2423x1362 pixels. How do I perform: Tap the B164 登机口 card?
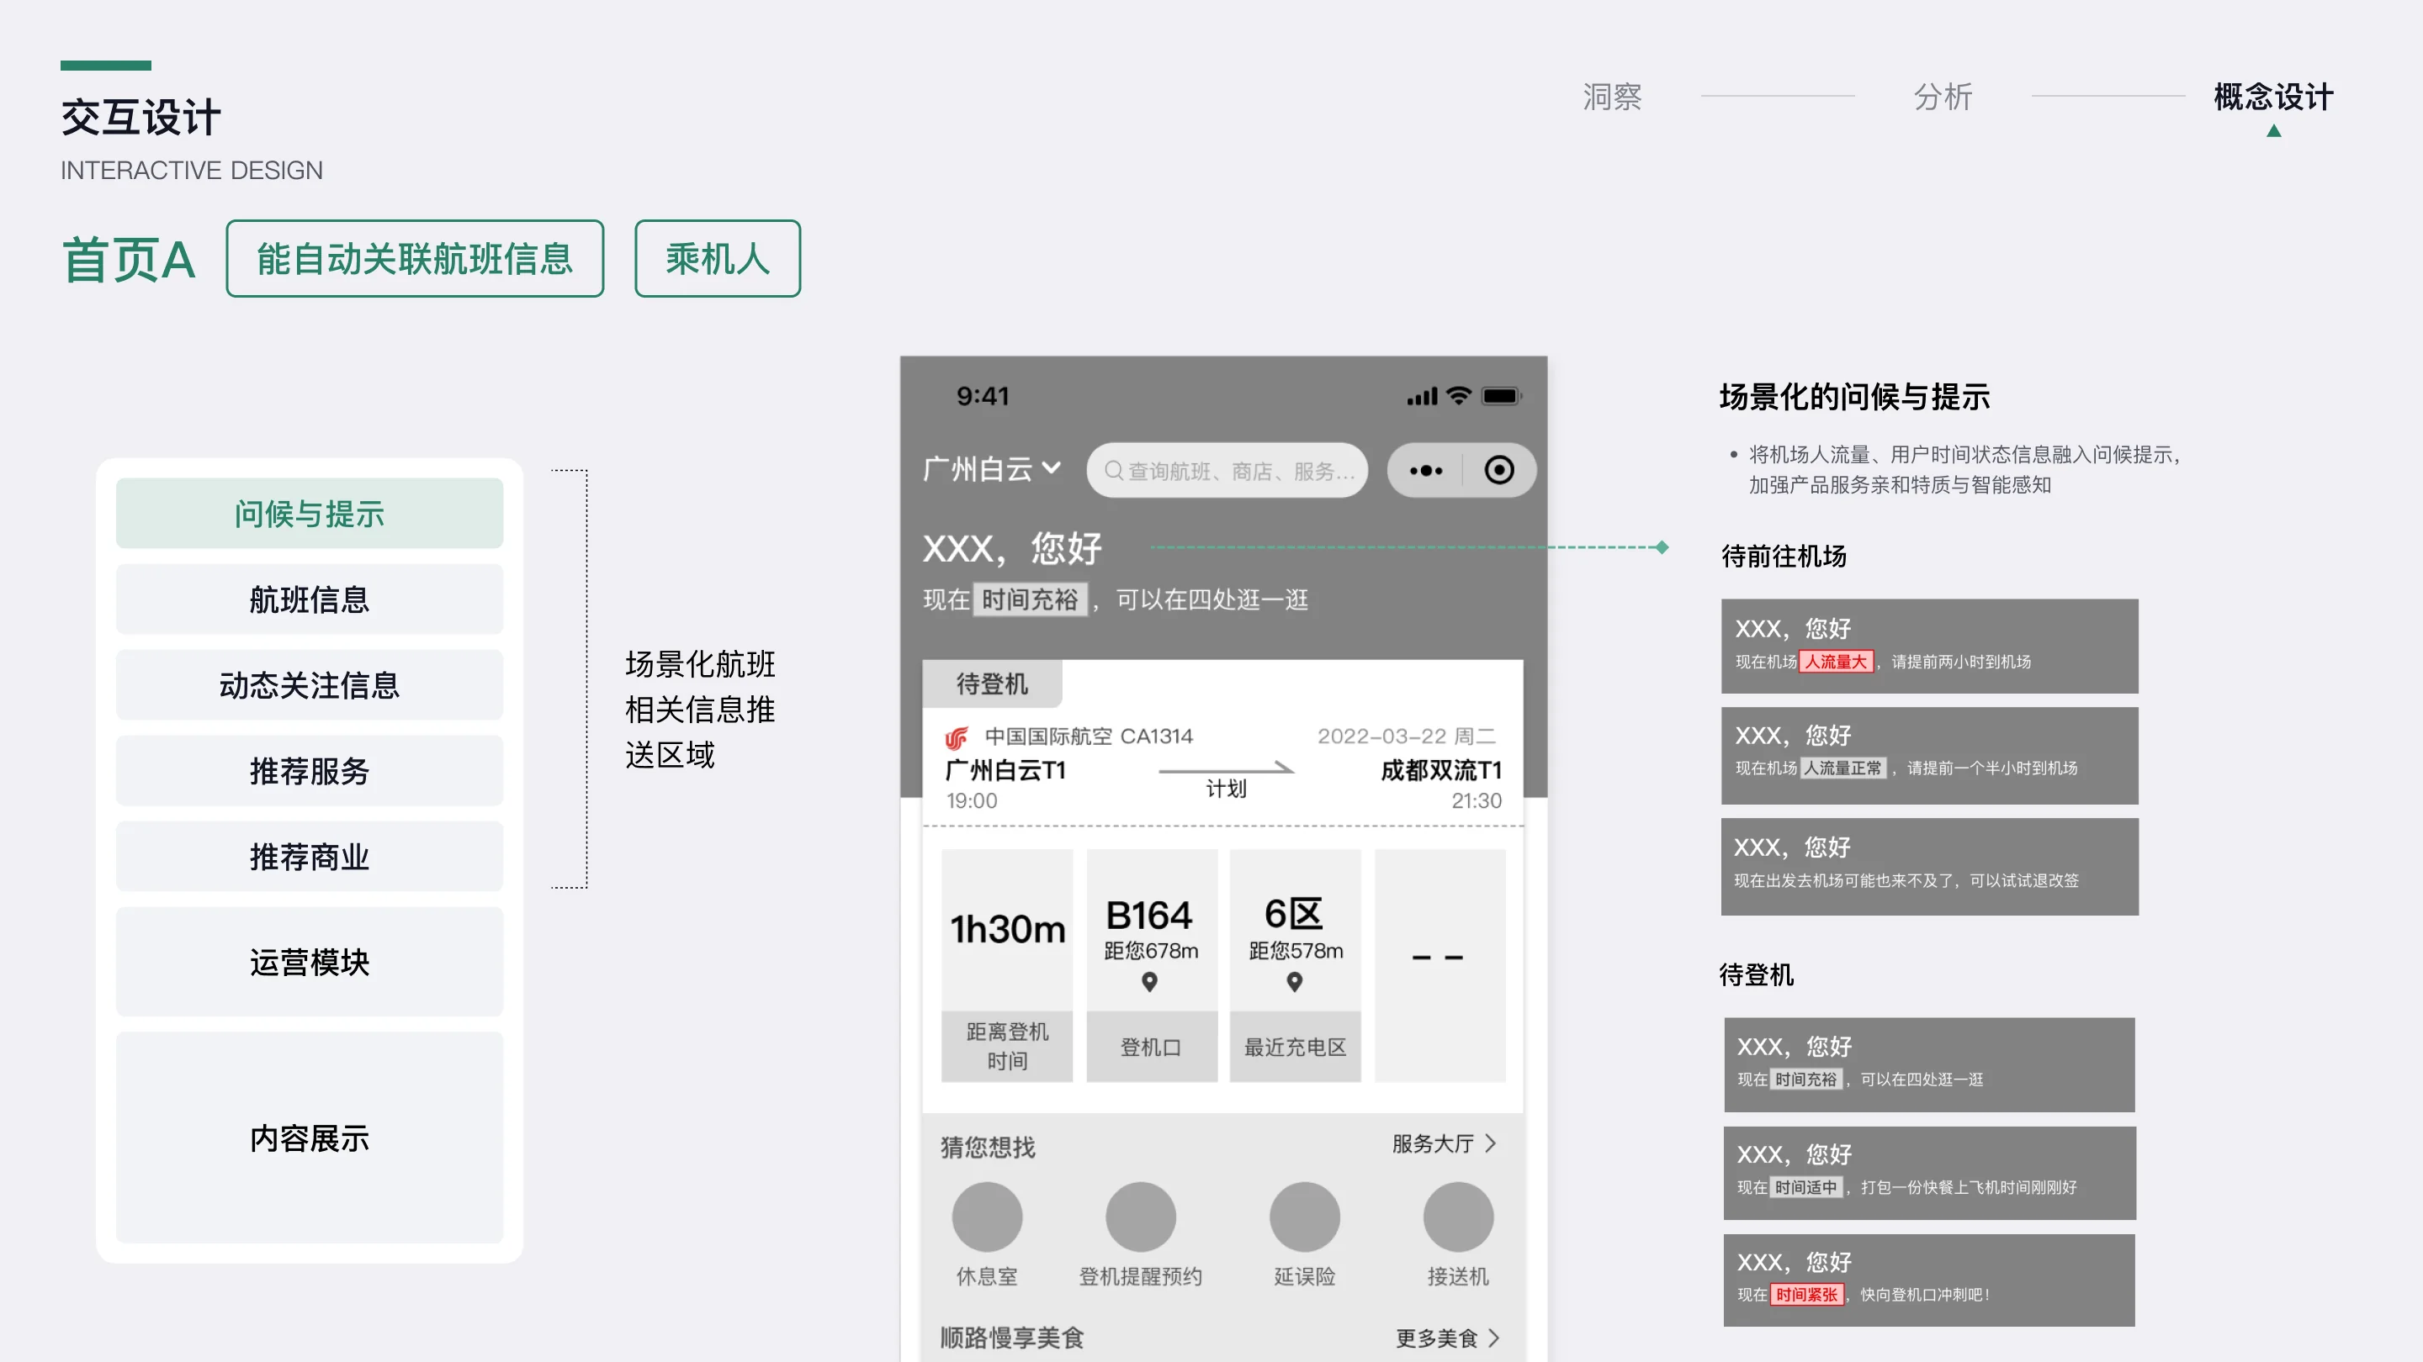1151,965
